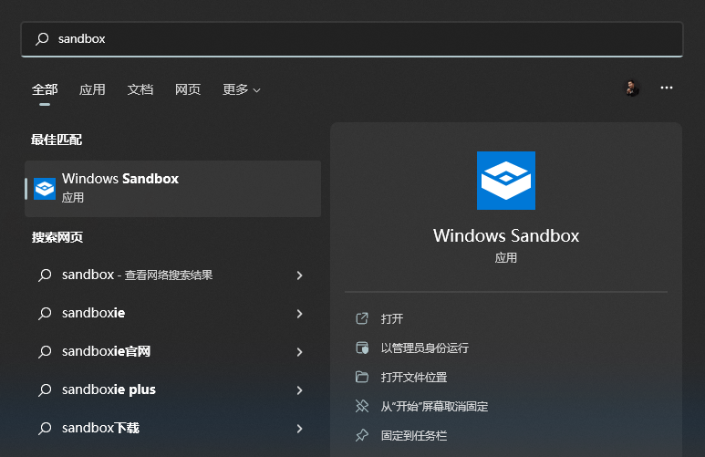Select the sandboxie plus web suggestion

(171, 389)
